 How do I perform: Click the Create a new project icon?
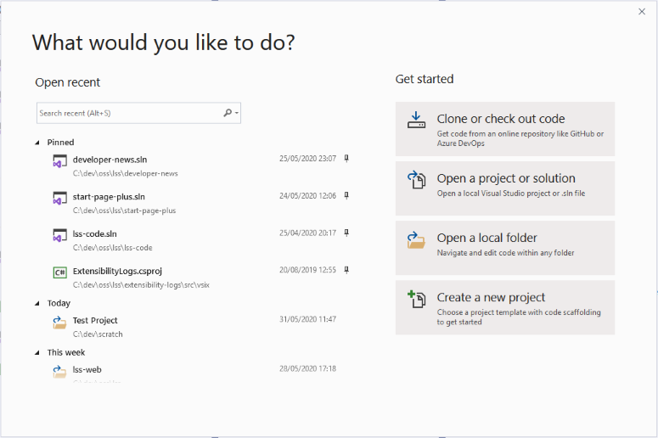click(x=416, y=299)
